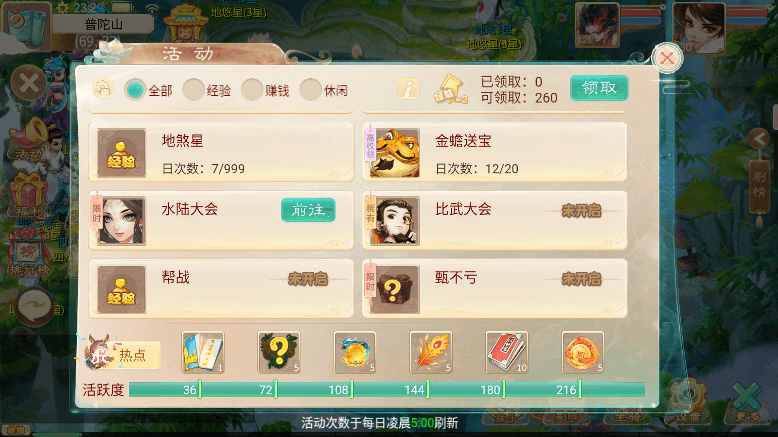
Task: Open the 金蟾送宝 activity entry
Action: click(x=495, y=152)
